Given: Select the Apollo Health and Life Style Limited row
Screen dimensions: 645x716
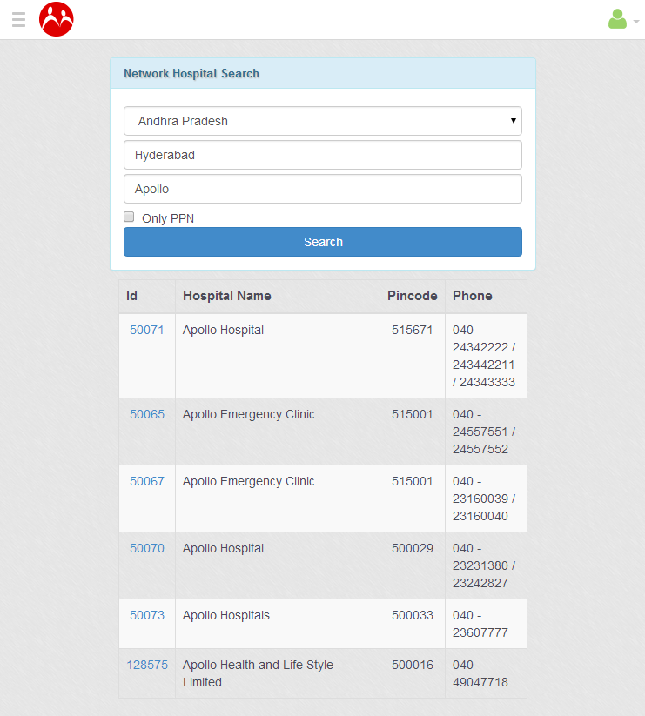Looking at the screenshot, I should point(258,673).
